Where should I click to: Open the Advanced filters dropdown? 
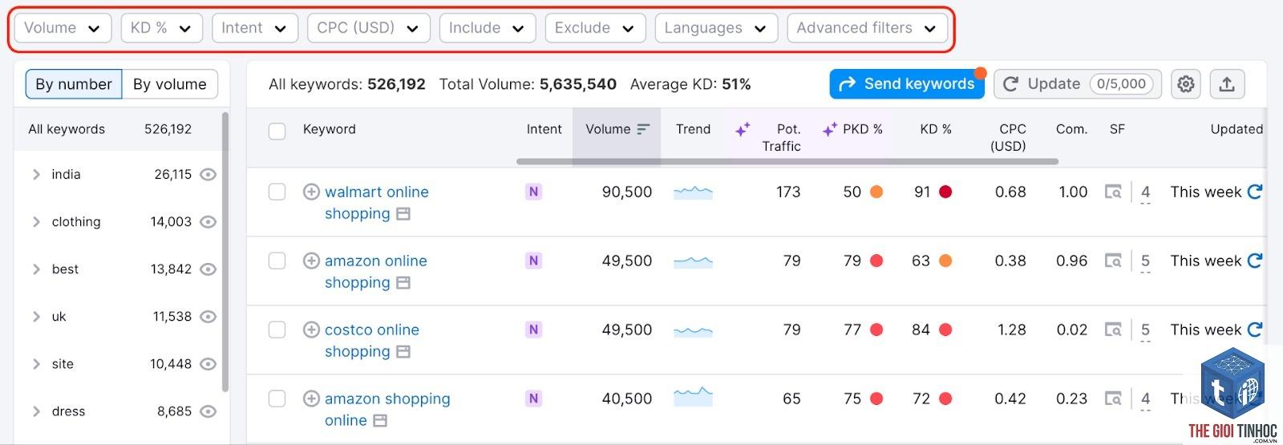pos(867,28)
